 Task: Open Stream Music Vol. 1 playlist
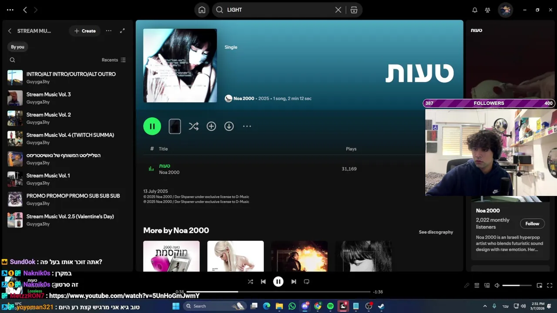tap(67, 179)
